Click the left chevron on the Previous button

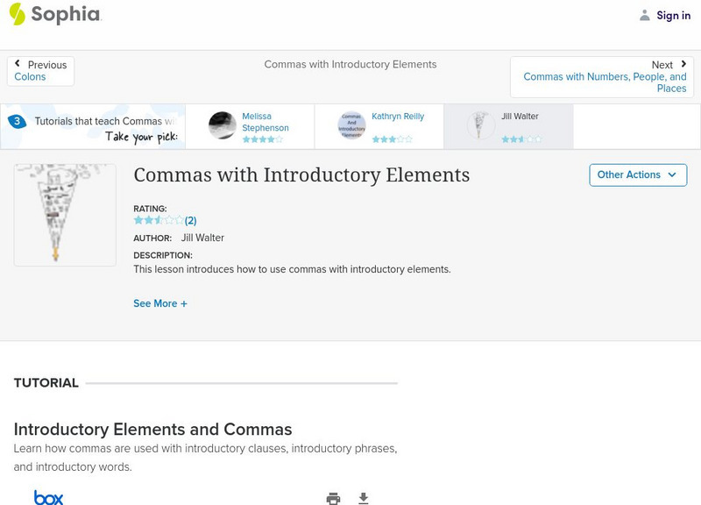click(x=18, y=64)
